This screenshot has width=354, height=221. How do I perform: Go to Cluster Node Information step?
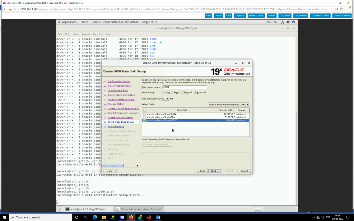(x=121, y=95)
